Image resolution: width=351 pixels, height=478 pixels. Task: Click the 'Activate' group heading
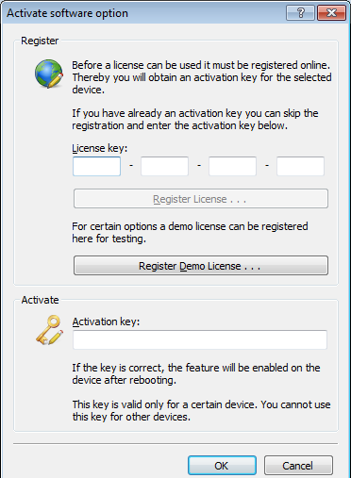[x=40, y=300]
